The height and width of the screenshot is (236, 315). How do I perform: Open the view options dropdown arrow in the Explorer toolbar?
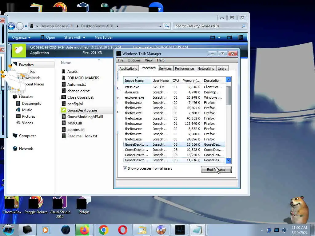pyautogui.click(x=219, y=37)
